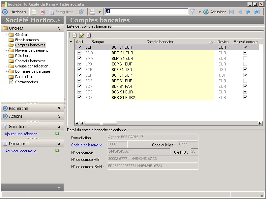Screen dimensions: 266x199
Task: Add a new bank account to the list
Action: (74, 35)
